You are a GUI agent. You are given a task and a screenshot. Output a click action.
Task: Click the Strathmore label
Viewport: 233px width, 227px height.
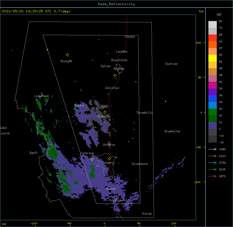point(139,164)
